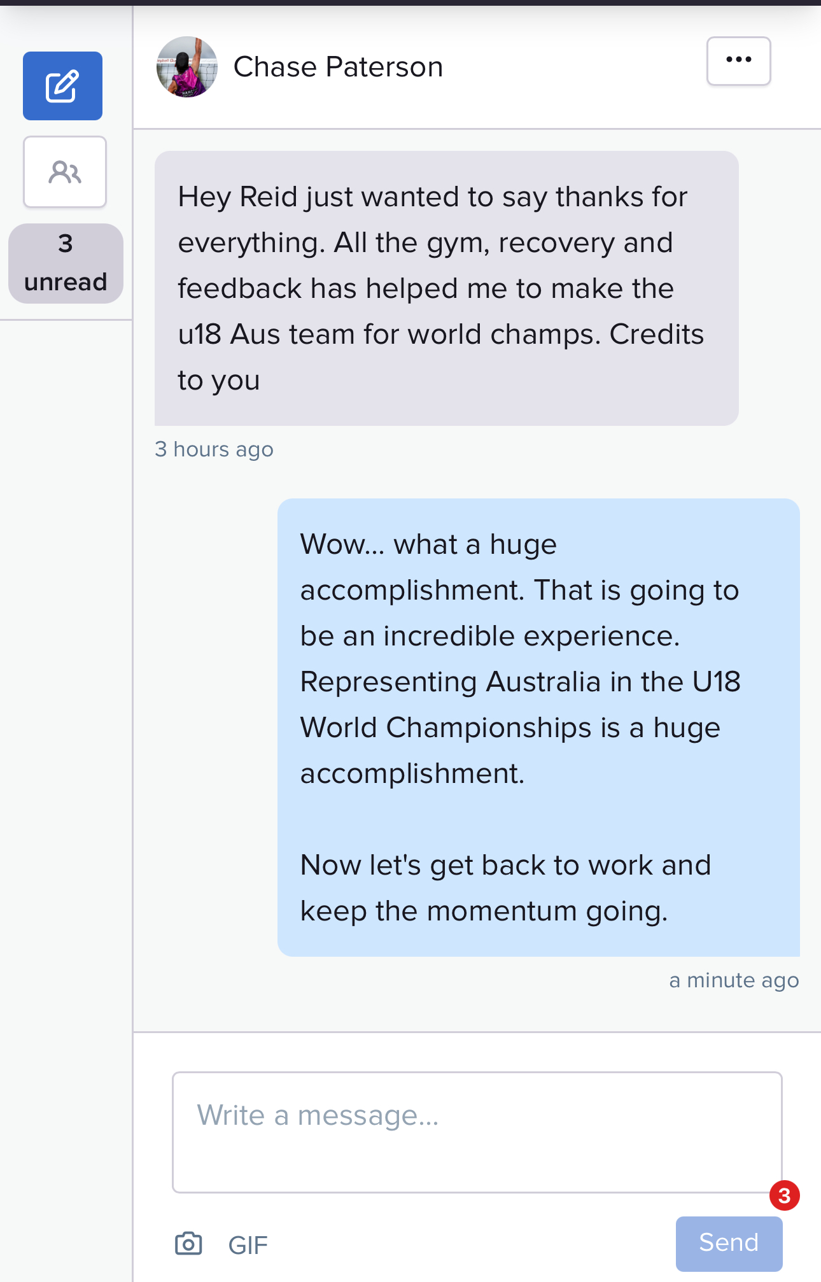Click the blue compose new message icon
Viewport: 821px width, 1282px height.
(x=62, y=86)
